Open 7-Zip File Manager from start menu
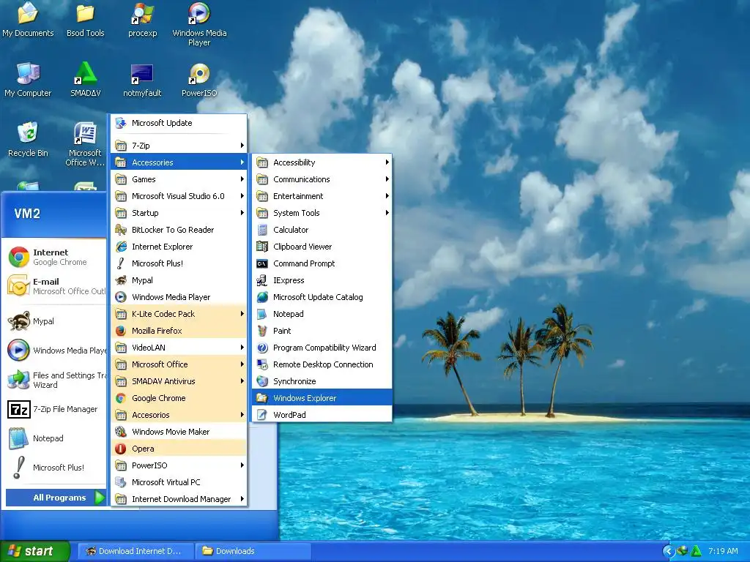 [x=53, y=409]
